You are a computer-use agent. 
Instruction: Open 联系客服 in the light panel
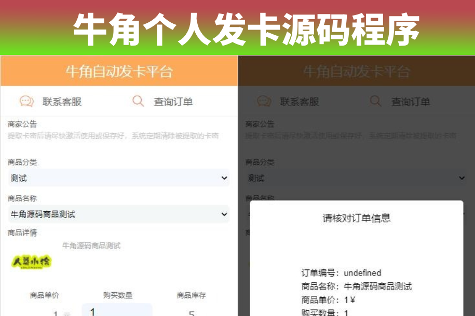62,102
